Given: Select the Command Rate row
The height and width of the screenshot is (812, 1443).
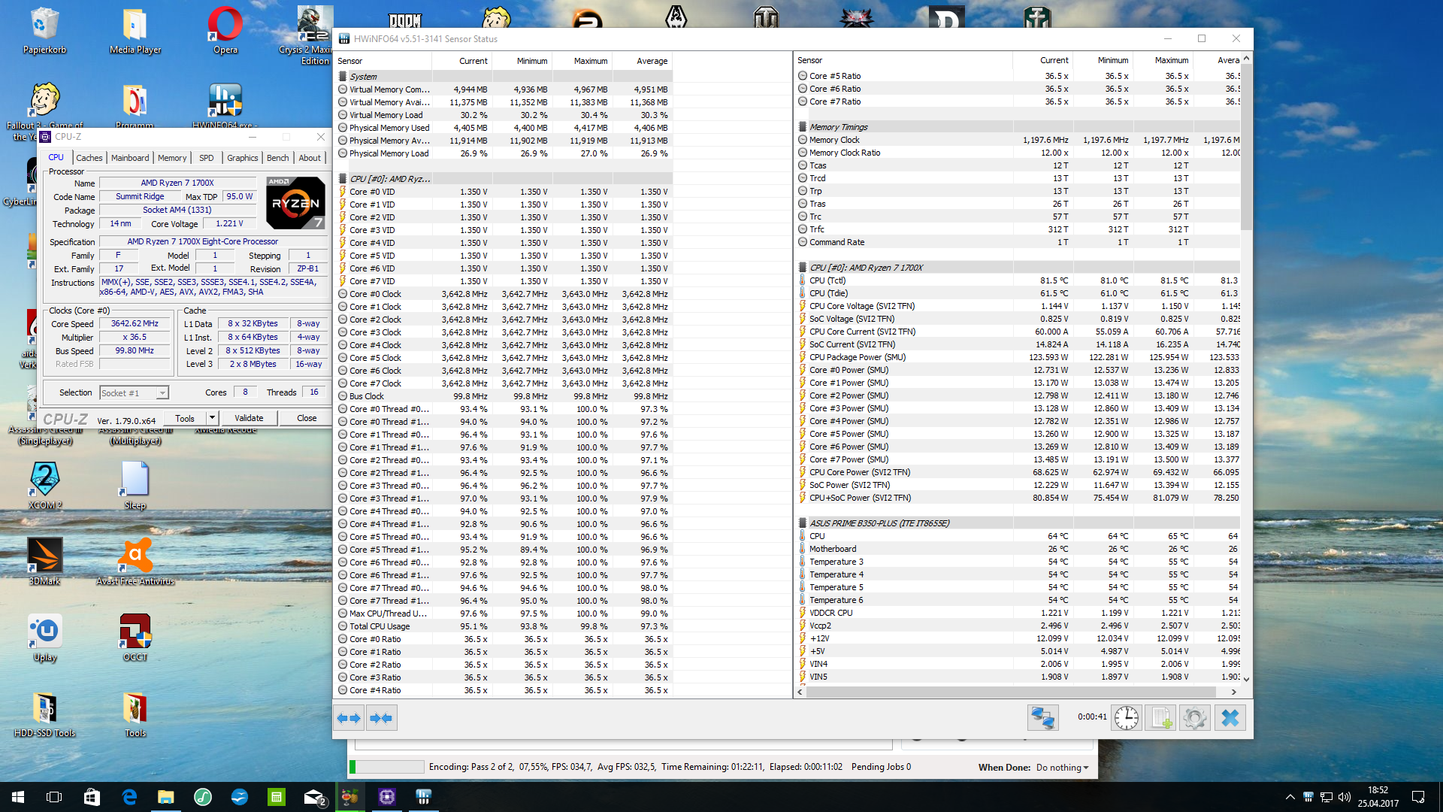Looking at the screenshot, I should coord(1018,242).
